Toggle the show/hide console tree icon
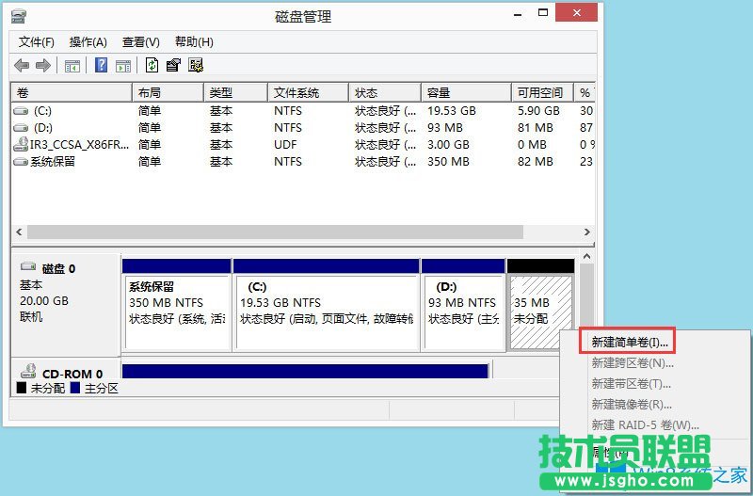Screen dimensions: 753x496 click(x=72, y=66)
